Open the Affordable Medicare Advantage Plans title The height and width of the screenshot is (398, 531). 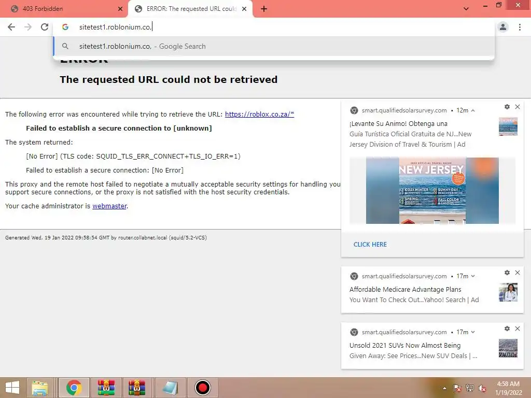pos(406,289)
